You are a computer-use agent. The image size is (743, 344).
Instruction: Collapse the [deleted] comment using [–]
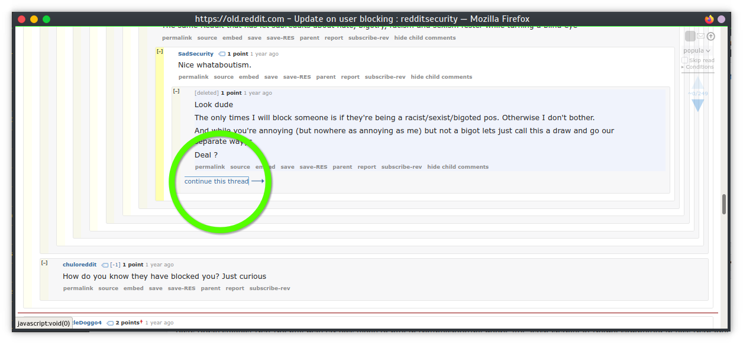pos(176,91)
